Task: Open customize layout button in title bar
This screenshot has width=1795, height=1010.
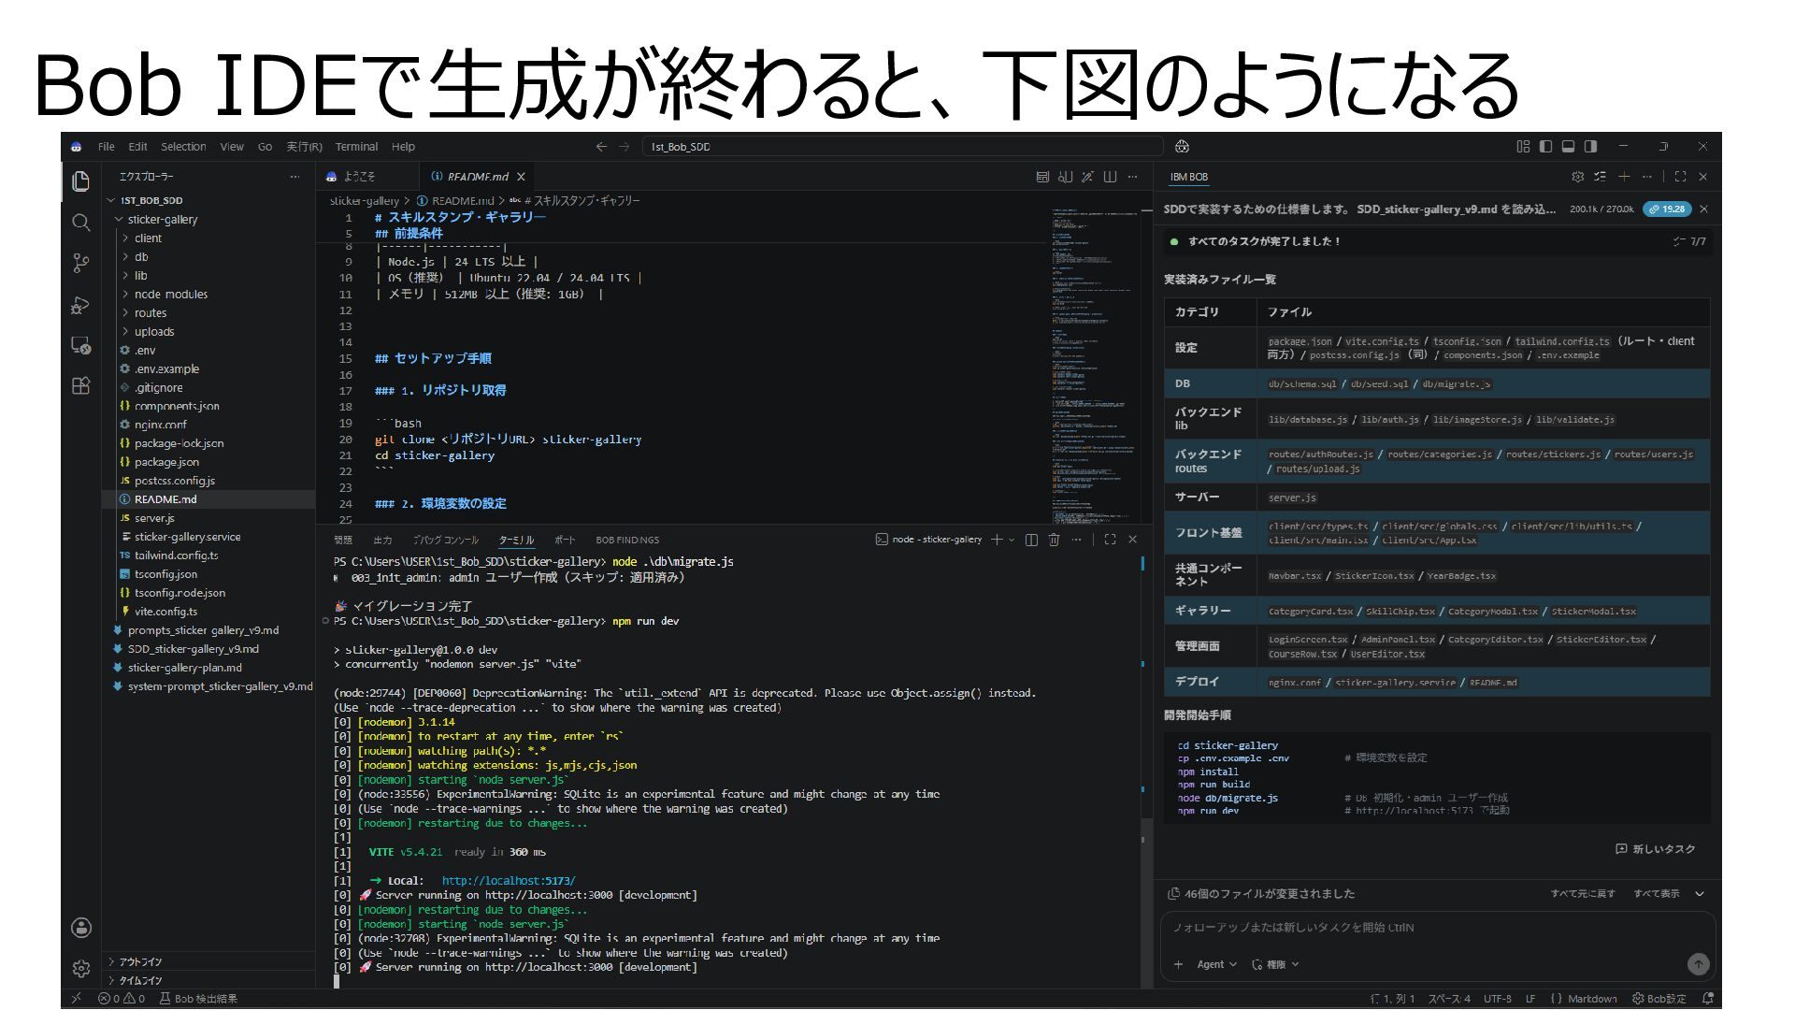Action: click(x=1523, y=147)
